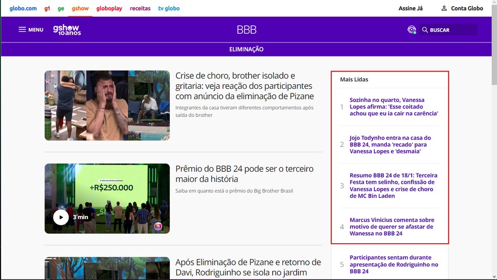This screenshot has height=280, width=497.
Task: Open headline about Pizane elimination reactions
Action: tap(244, 86)
